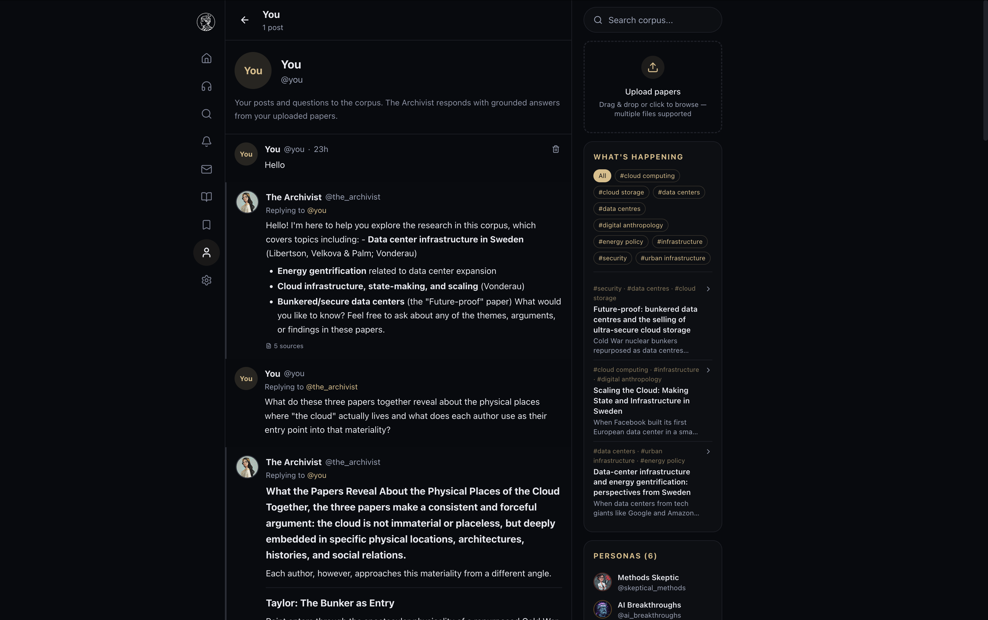
Task: Check notifications via the bell icon
Action: coord(207,142)
